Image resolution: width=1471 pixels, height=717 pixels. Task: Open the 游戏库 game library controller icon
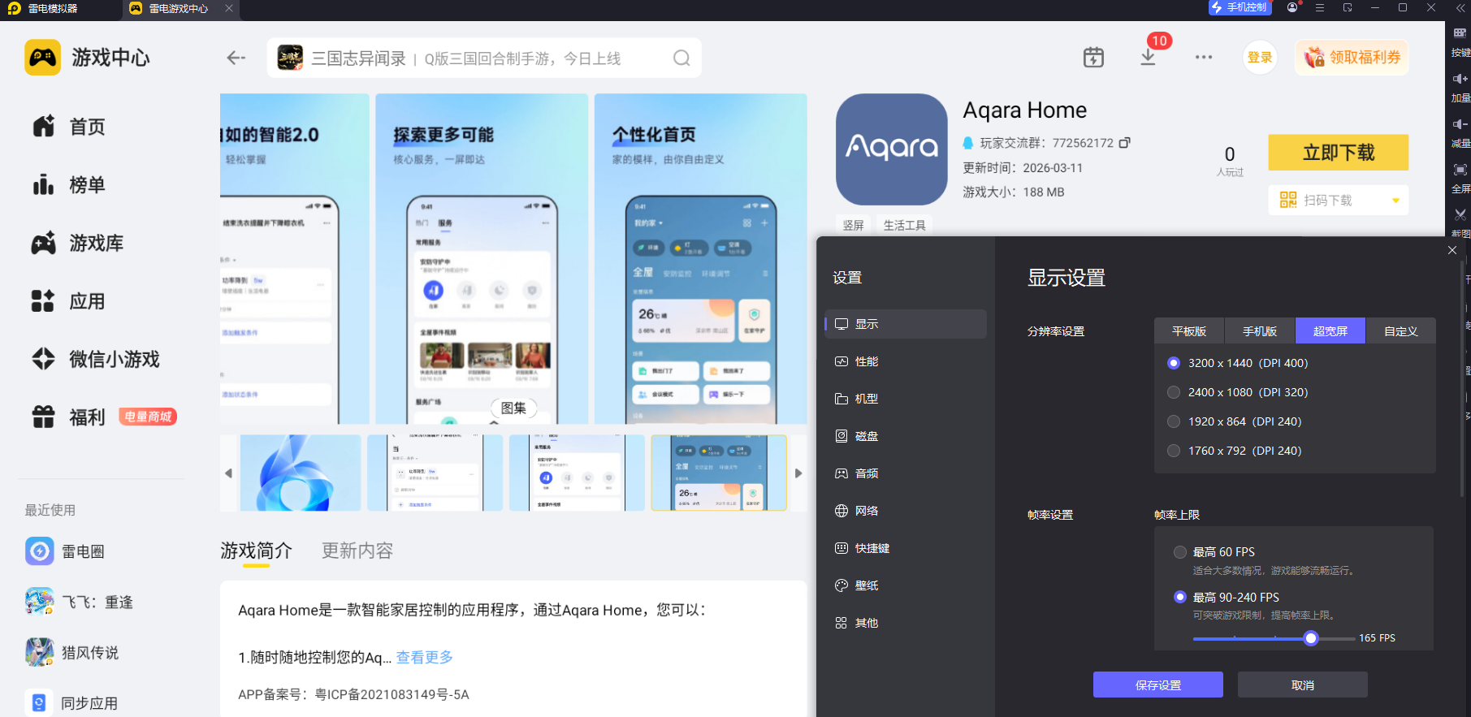[44, 243]
